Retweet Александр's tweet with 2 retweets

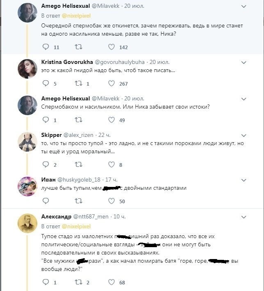(x=79, y=282)
